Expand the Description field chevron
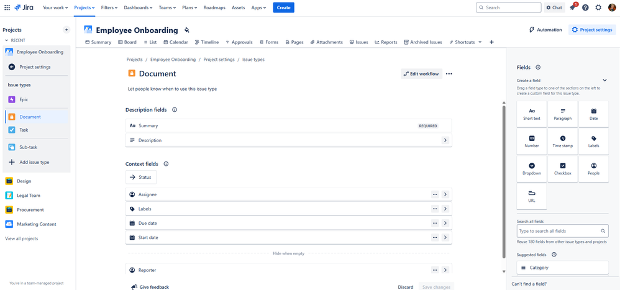 pos(445,140)
